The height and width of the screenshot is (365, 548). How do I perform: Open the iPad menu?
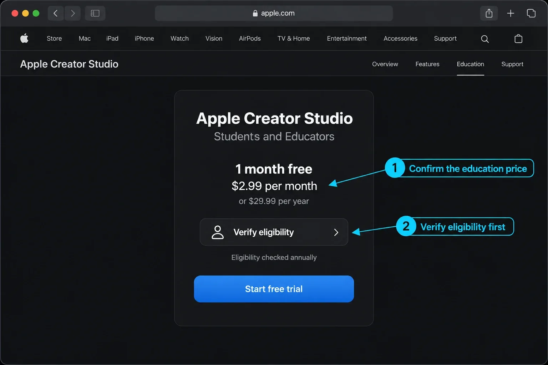pos(112,38)
